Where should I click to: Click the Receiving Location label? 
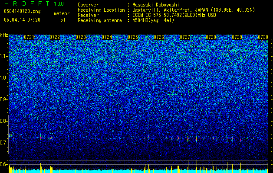click(101, 10)
